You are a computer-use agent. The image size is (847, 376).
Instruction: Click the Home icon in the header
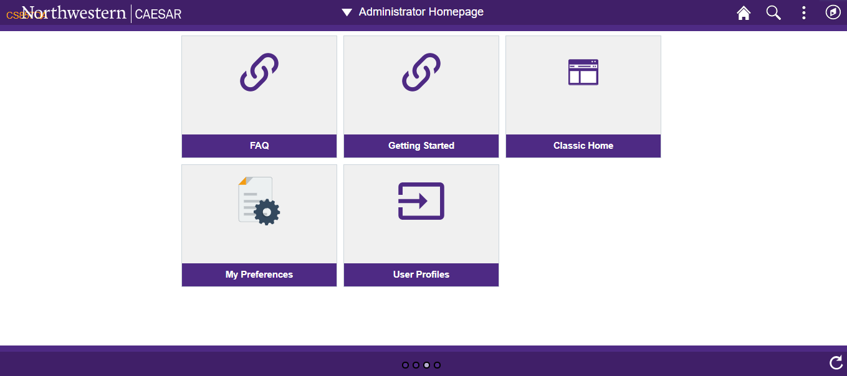click(x=743, y=12)
